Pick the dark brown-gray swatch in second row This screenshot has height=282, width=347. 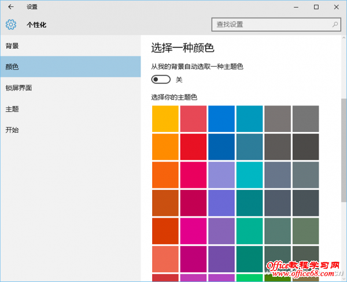point(278,147)
